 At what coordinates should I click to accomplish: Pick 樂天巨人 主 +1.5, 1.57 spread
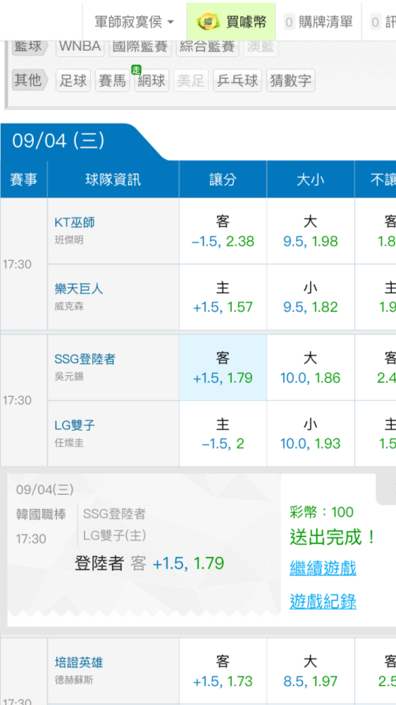tap(223, 298)
